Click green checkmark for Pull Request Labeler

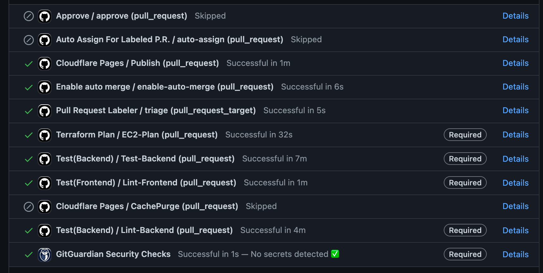(x=29, y=111)
